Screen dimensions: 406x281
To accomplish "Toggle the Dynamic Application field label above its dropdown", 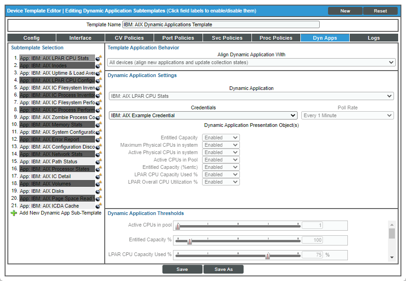I will [x=251, y=88].
